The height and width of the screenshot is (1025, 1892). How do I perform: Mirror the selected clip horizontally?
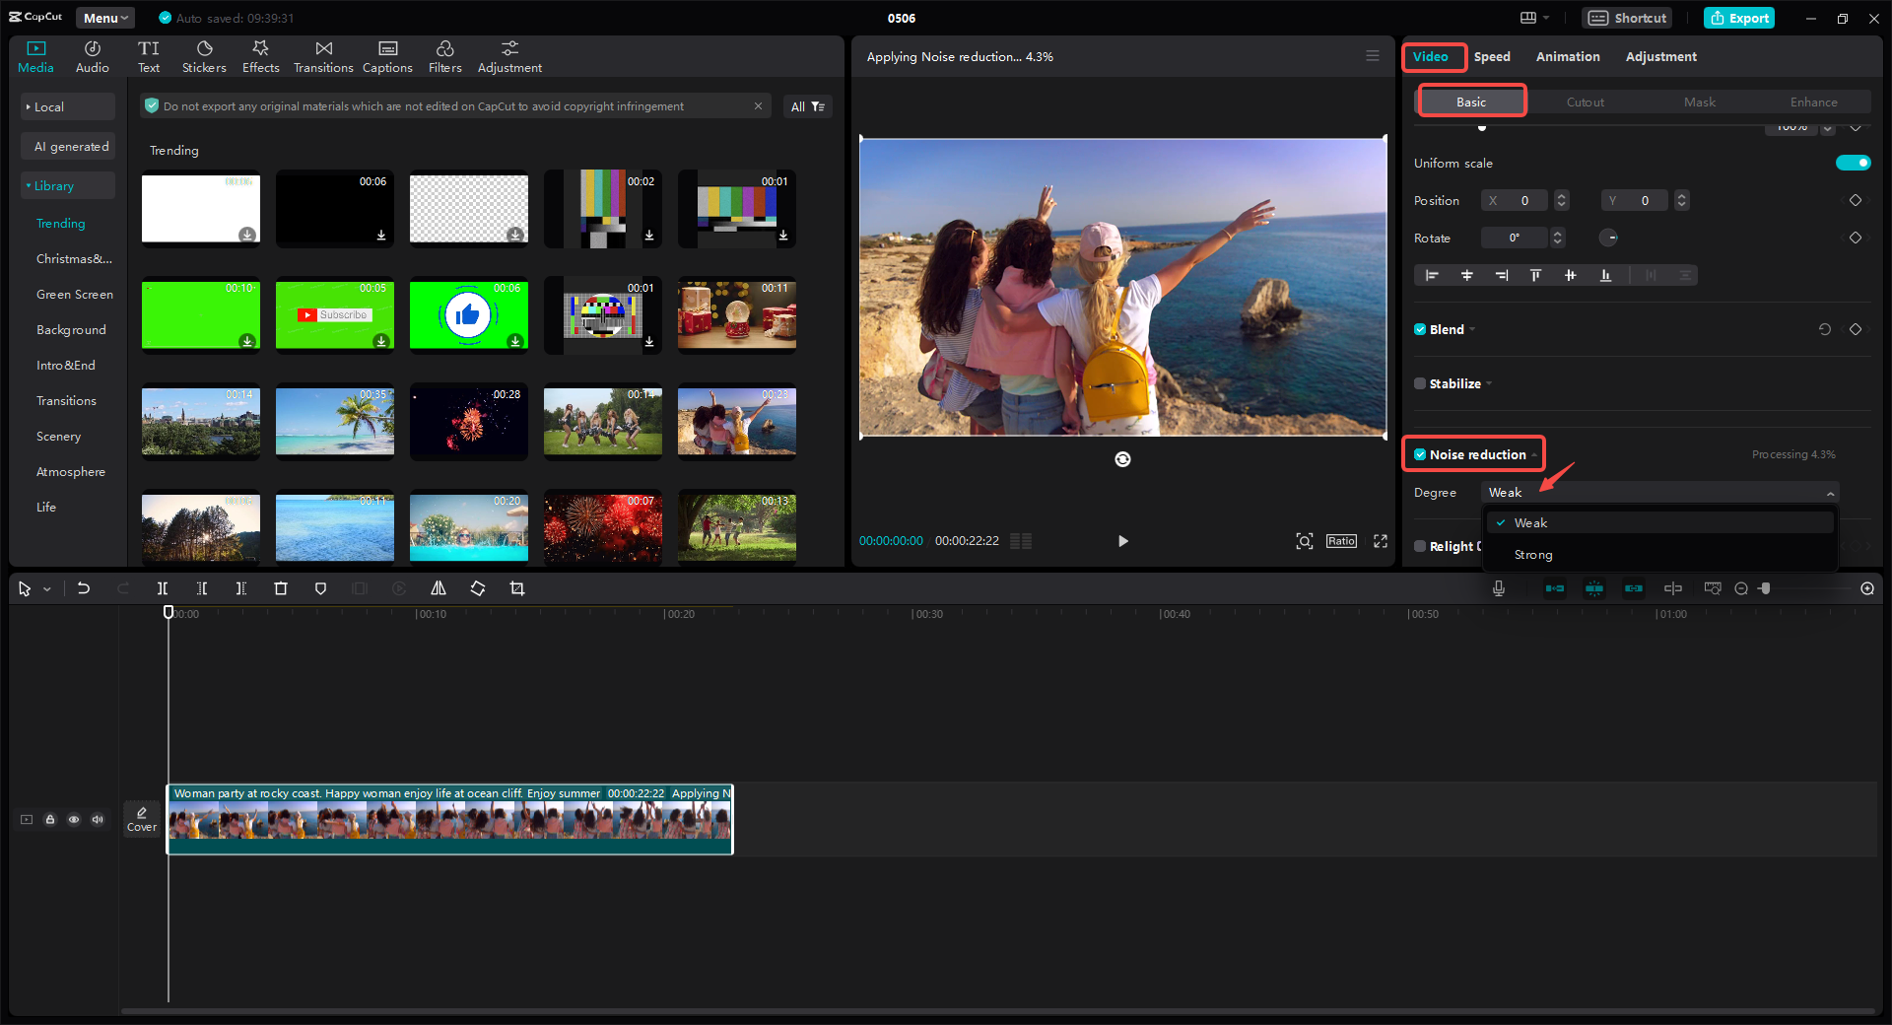point(439,588)
